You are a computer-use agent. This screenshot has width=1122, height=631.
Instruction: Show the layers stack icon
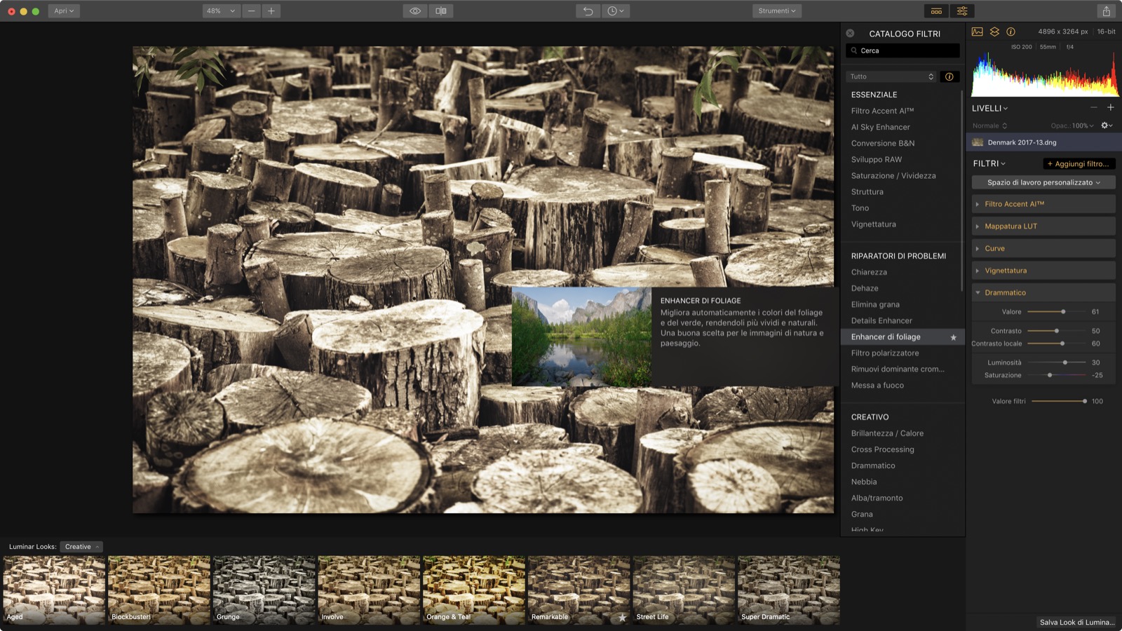[x=994, y=32]
